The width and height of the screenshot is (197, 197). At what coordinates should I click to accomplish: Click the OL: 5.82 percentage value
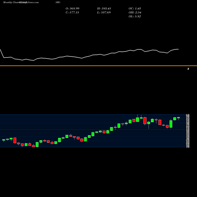pyautogui.click(x=135, y=16)
